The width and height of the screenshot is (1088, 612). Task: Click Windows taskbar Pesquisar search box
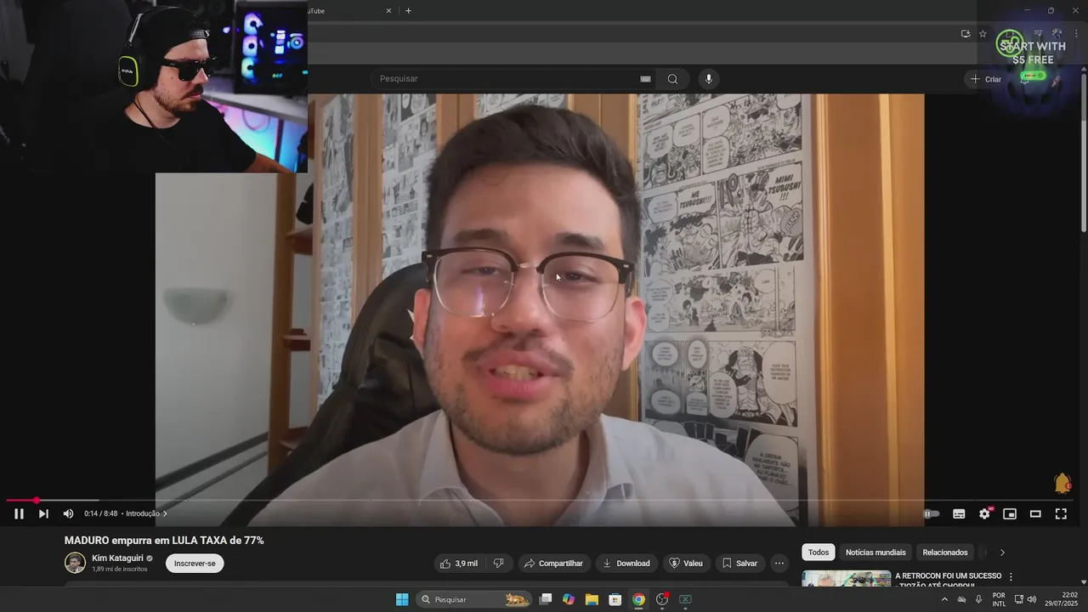474,599
